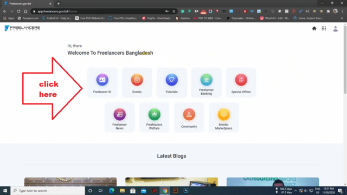Open the Chrome extensions puzzle icon

pos(329,11)
